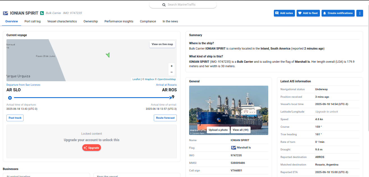This screenshot has width=369, height=177.
Task: Select the Overview tab
Action: (12, 21)
